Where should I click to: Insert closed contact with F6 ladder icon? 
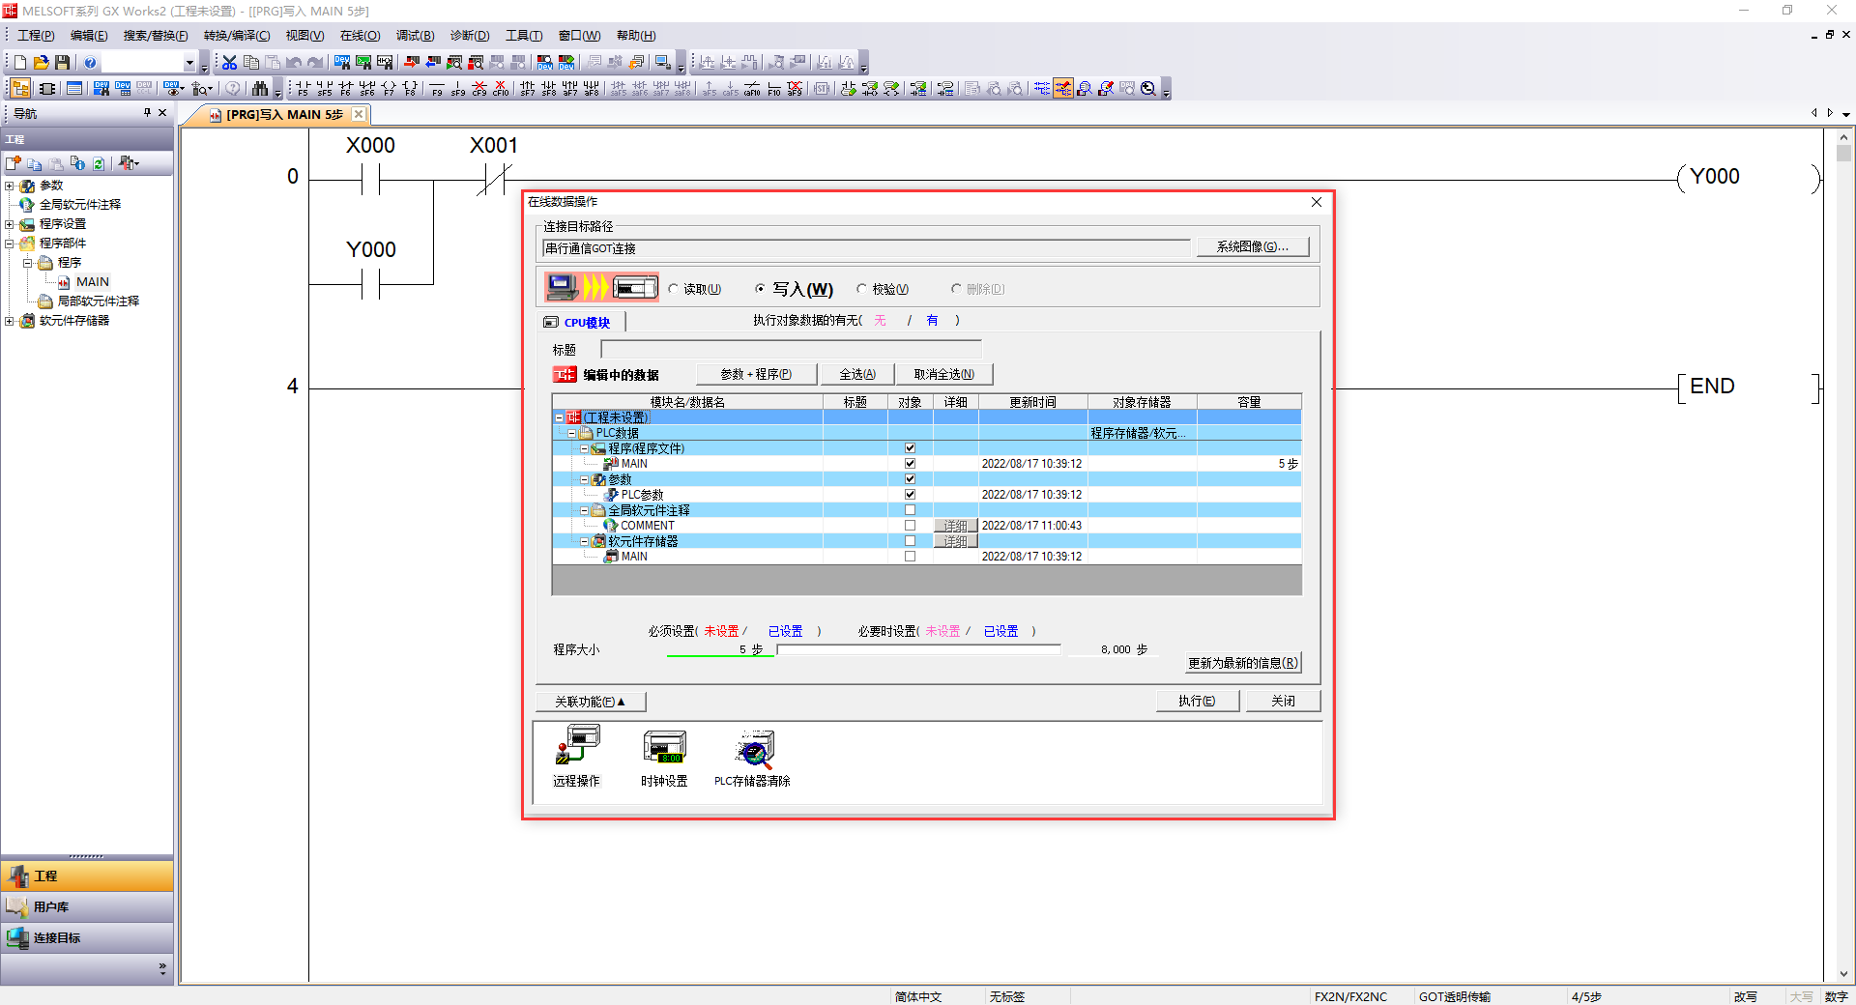coord(346,89)
